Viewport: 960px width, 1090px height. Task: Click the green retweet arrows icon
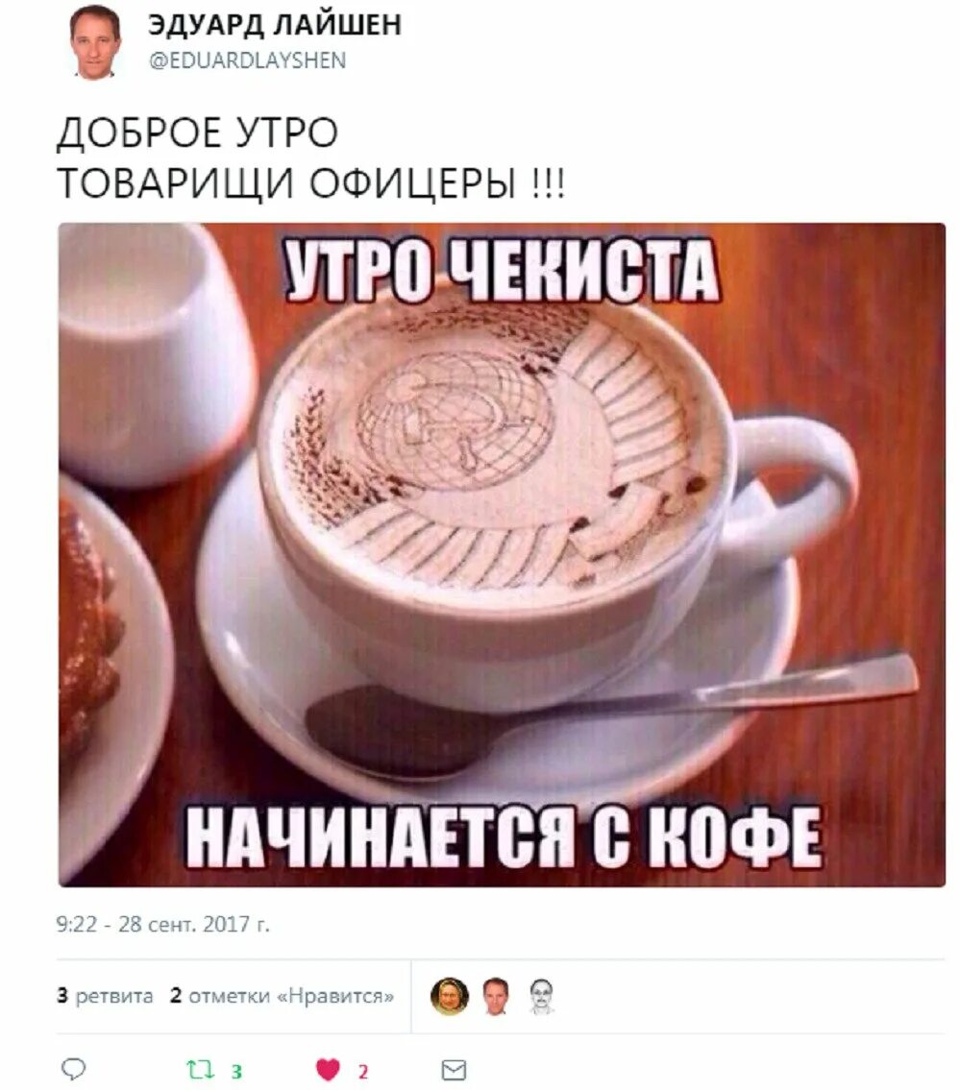click(x=200, y=1069)
